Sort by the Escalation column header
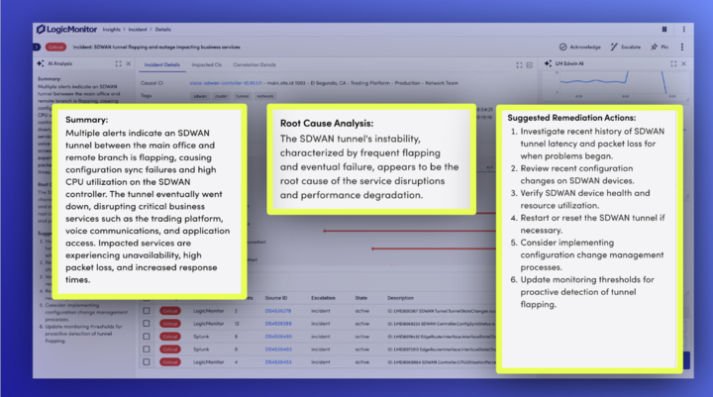The height and width of the screenshot is (397, 713). pos(323,298)
